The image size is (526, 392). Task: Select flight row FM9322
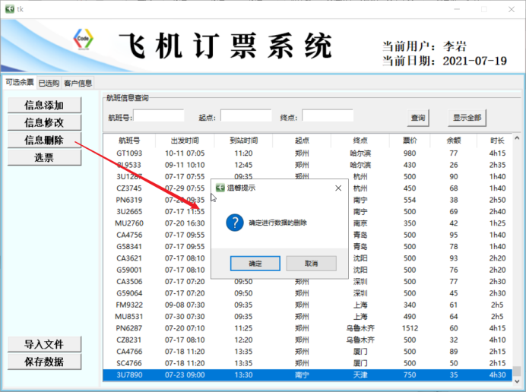click(308, 305)
